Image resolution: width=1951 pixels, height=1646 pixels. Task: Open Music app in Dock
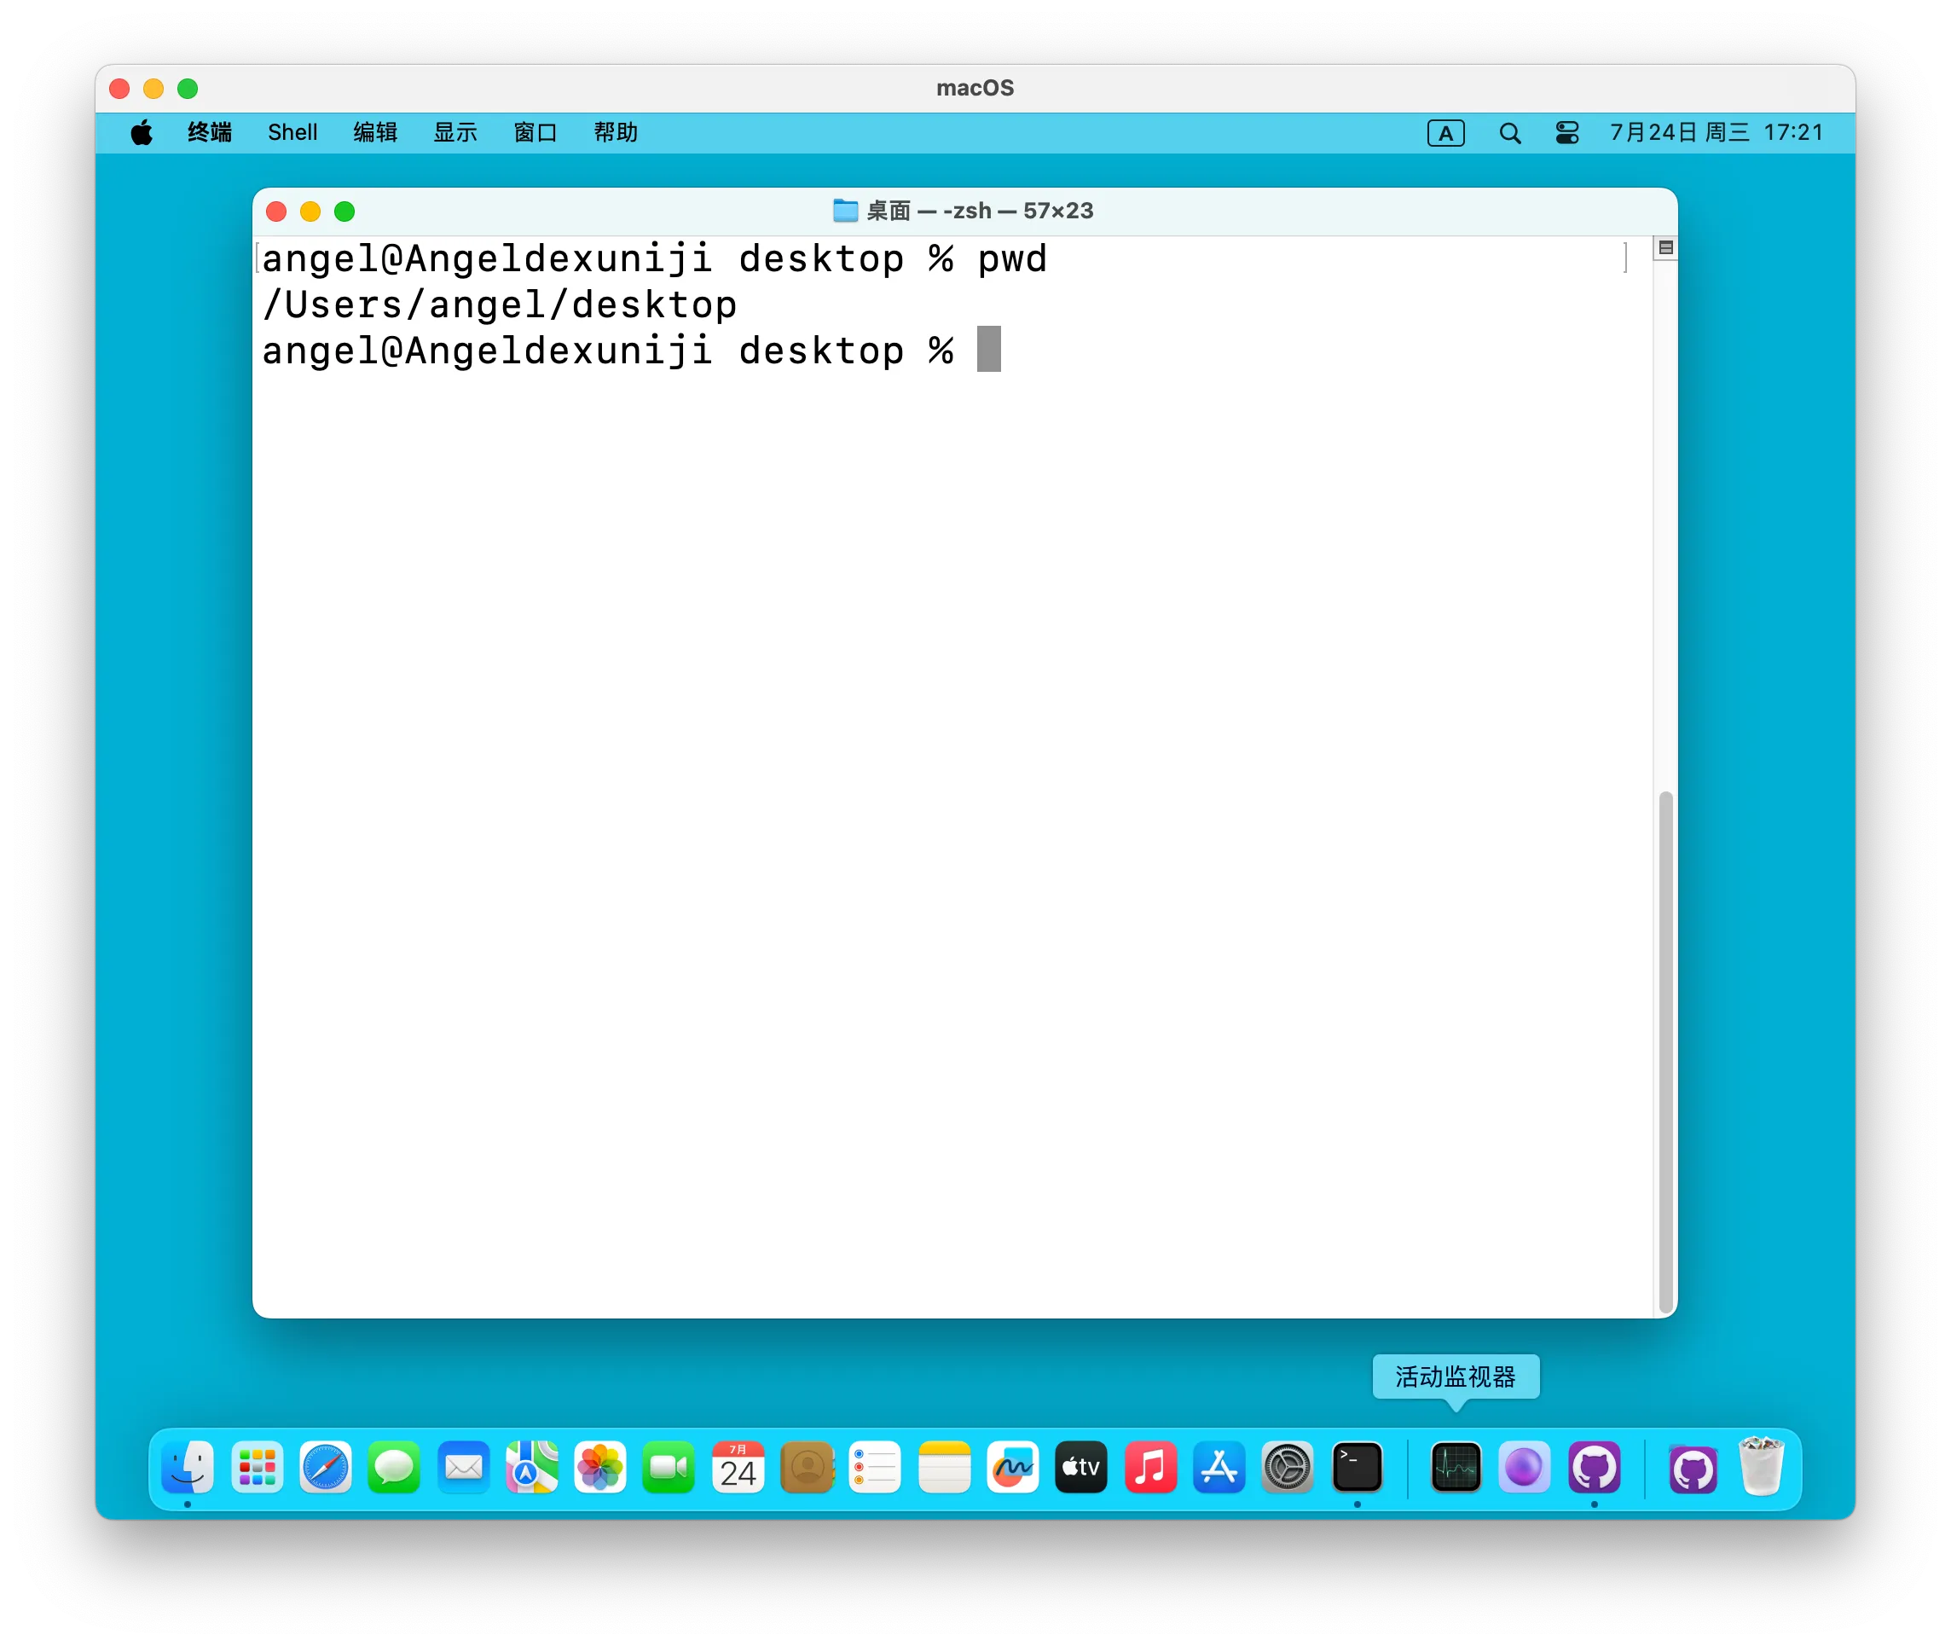(1150, 1468)
